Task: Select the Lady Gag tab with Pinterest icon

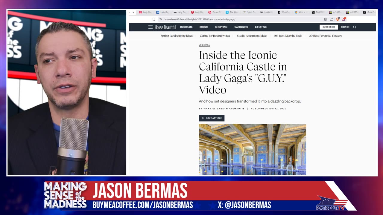Action: pos(197,12)
